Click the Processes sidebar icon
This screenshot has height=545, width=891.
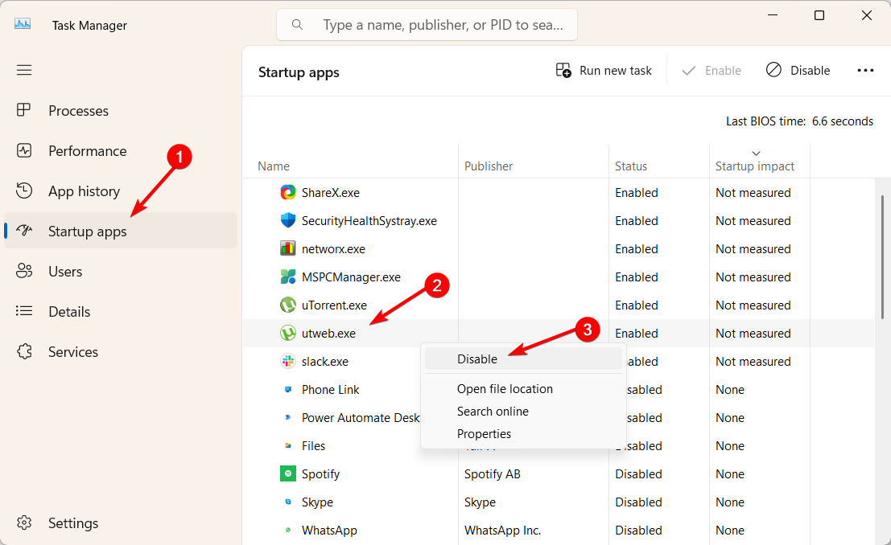[24, 110]
